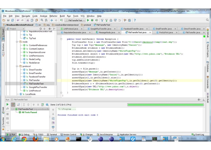
Task: Open the Terminal tool window button
Action: pyautogui.click(x=52, y=135)
